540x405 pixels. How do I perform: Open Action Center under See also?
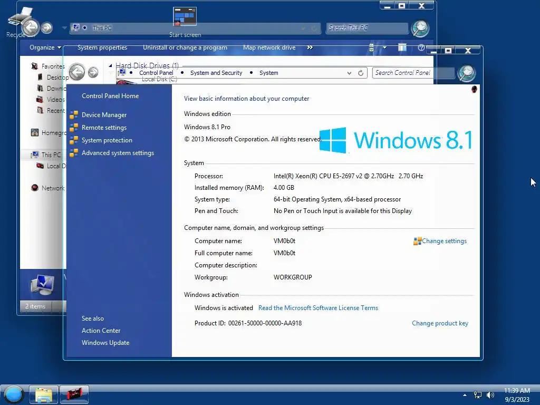point(101,331)
